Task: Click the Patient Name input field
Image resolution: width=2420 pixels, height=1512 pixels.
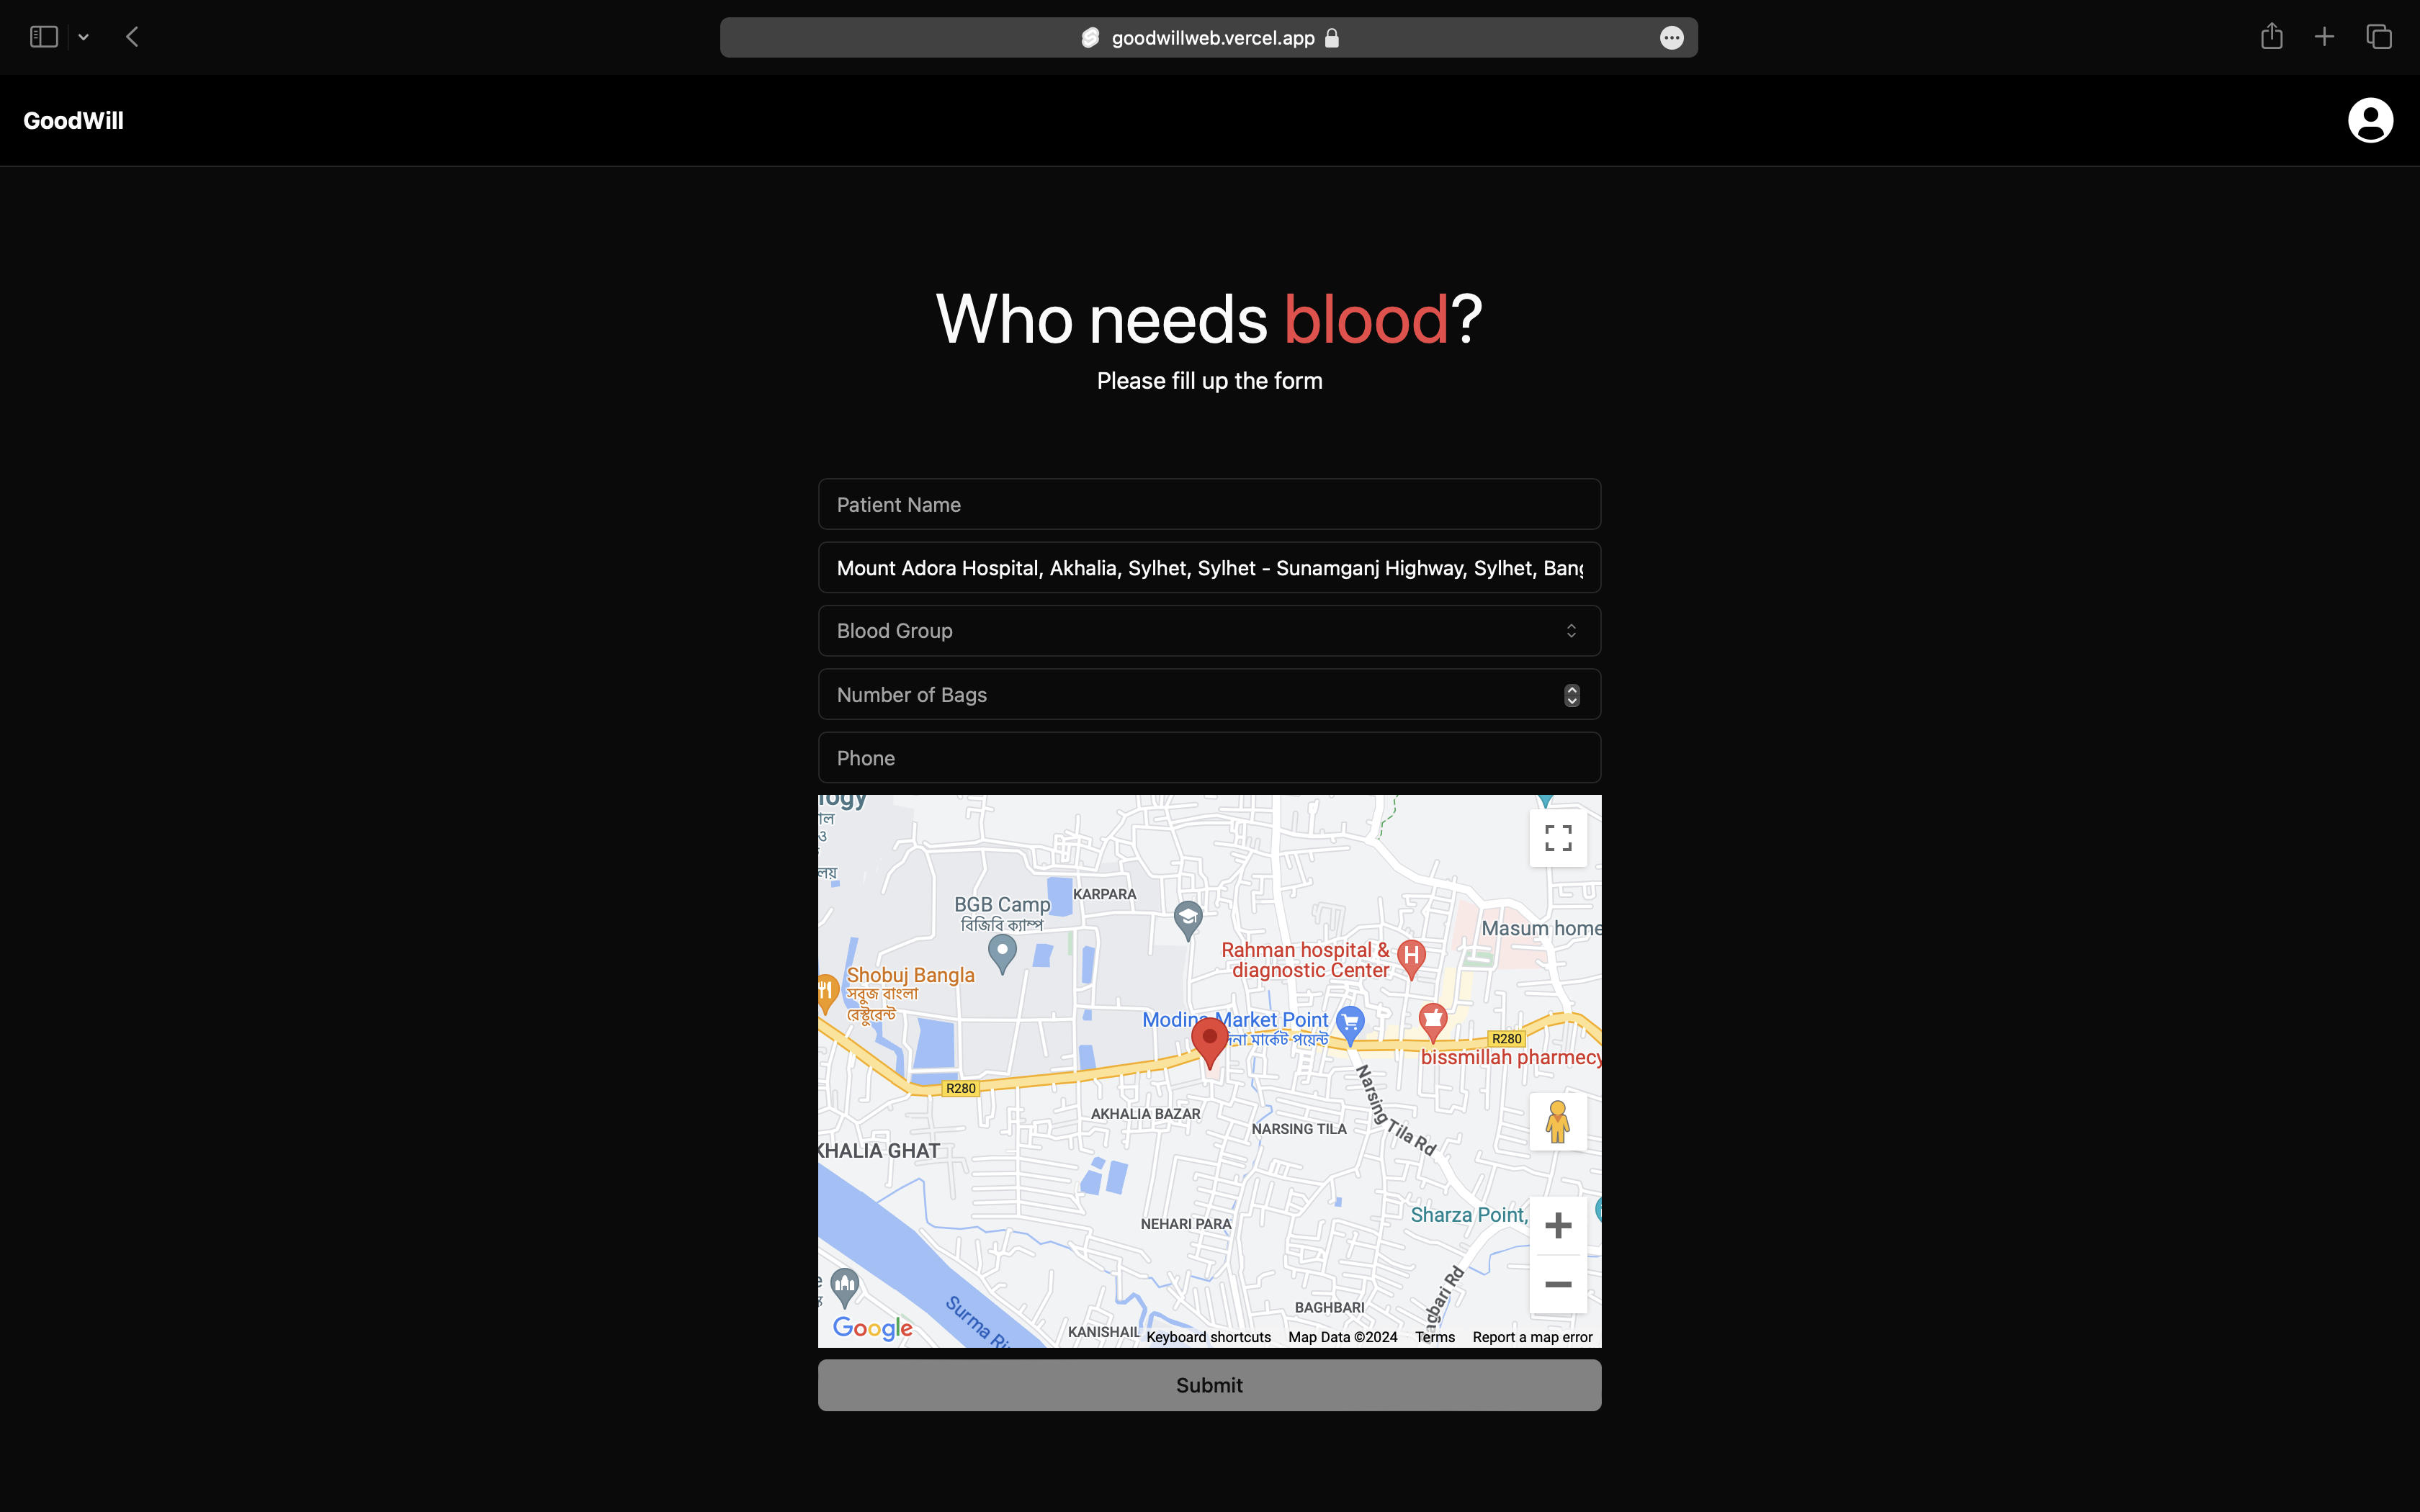Action: 1209,504
